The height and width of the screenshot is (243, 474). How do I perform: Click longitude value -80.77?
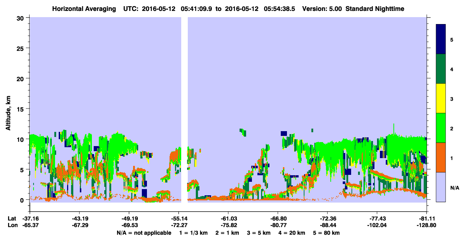278,225
